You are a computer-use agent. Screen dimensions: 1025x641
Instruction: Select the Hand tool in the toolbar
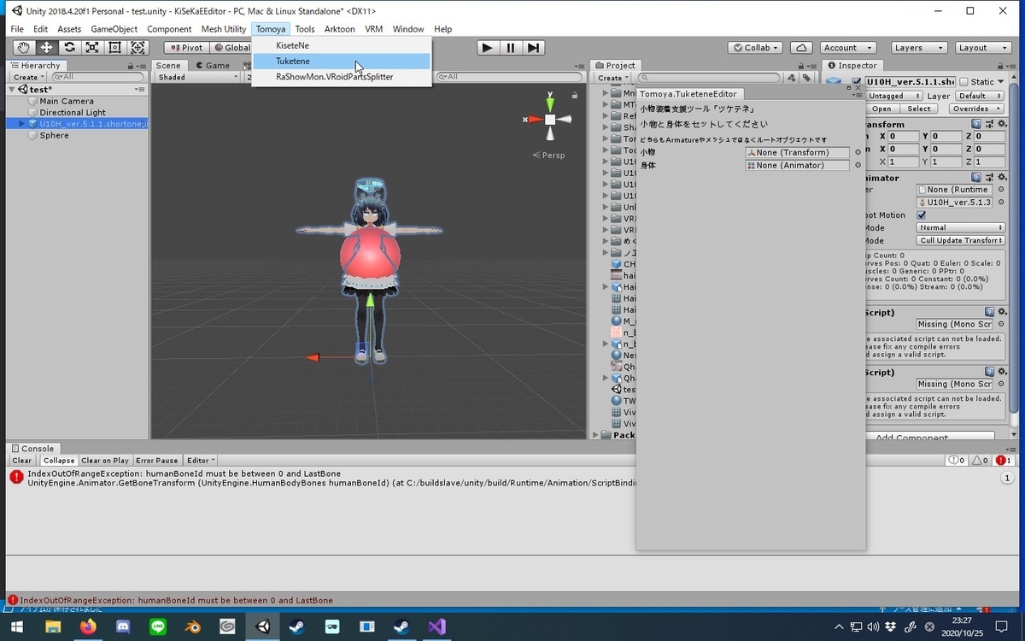[24, 48]
